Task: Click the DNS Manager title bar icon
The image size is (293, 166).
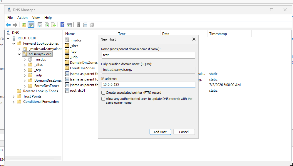Action: [9, 10]
